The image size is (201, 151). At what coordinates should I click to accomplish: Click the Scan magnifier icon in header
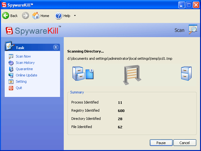click(x=193, y=29)
